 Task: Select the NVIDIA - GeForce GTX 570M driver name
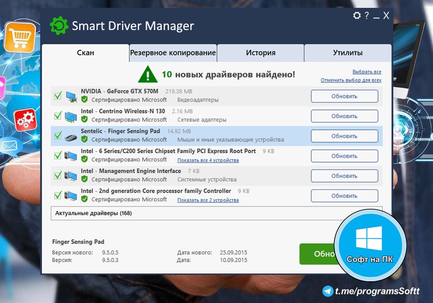click(x=119, y=91)
